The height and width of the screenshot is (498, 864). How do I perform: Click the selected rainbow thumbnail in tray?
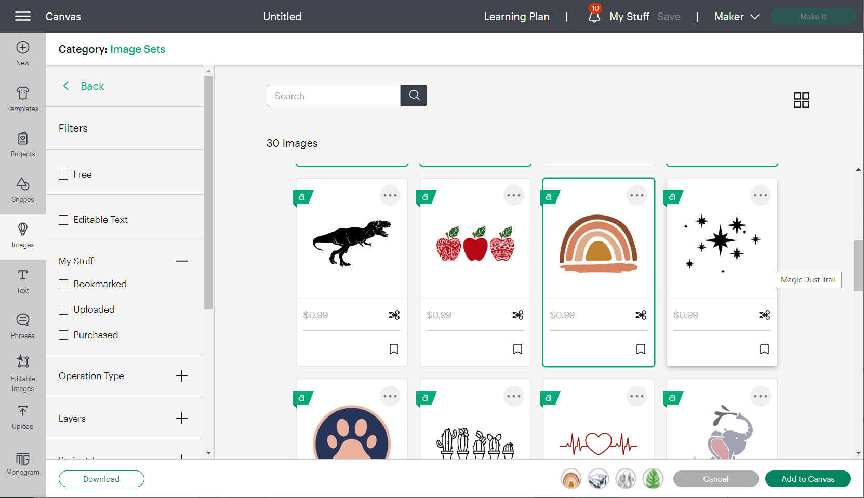click(571, 479)
